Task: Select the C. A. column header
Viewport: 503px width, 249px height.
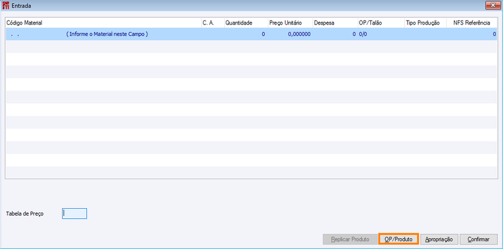Action: [x=213, y=23]
